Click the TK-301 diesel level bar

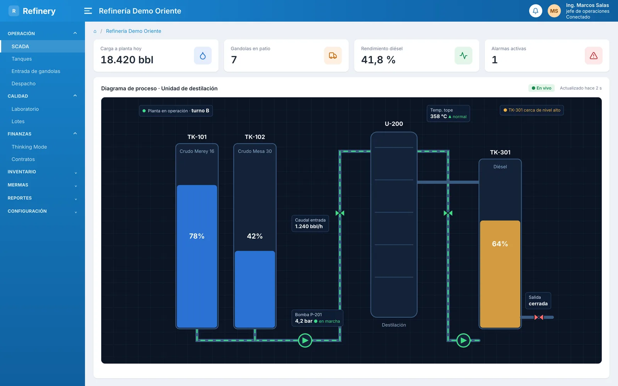[x=500, y=274]
